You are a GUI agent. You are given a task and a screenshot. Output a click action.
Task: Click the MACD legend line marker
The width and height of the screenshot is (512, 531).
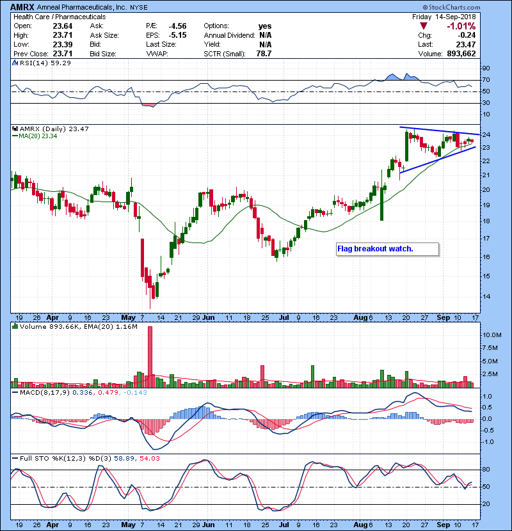point(15,393)
